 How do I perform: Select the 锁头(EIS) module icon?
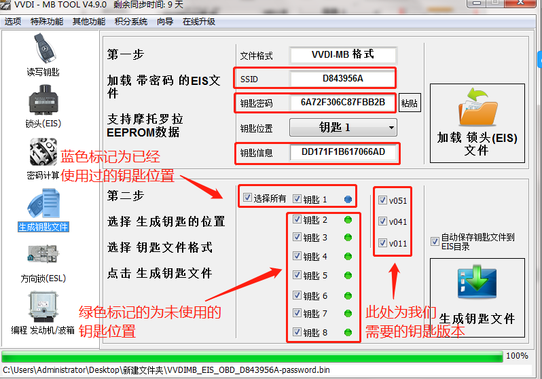43,100
